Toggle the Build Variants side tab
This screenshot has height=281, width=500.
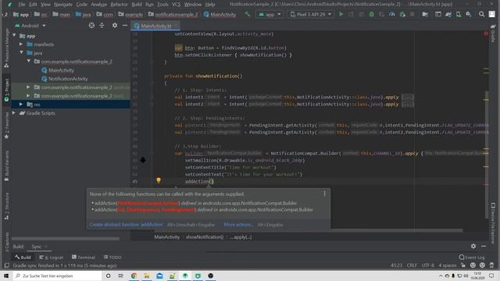tap(7, 165)
